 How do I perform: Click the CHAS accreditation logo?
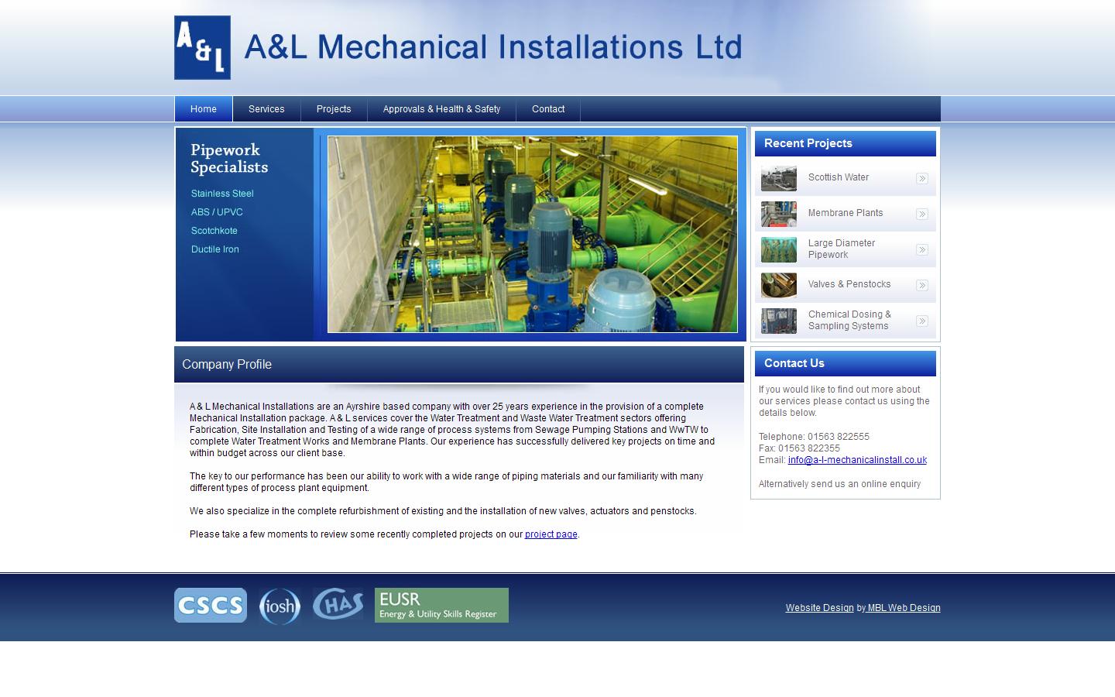pyautogui.click(x=338, y=605)
